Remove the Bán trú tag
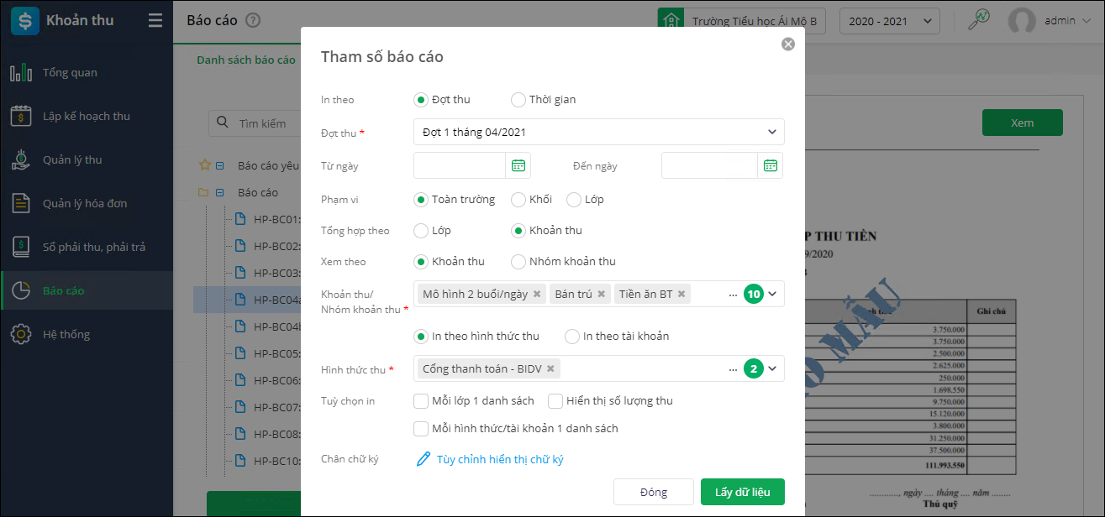The height and width of the screenshot is (517, 1105). (602, 295)
